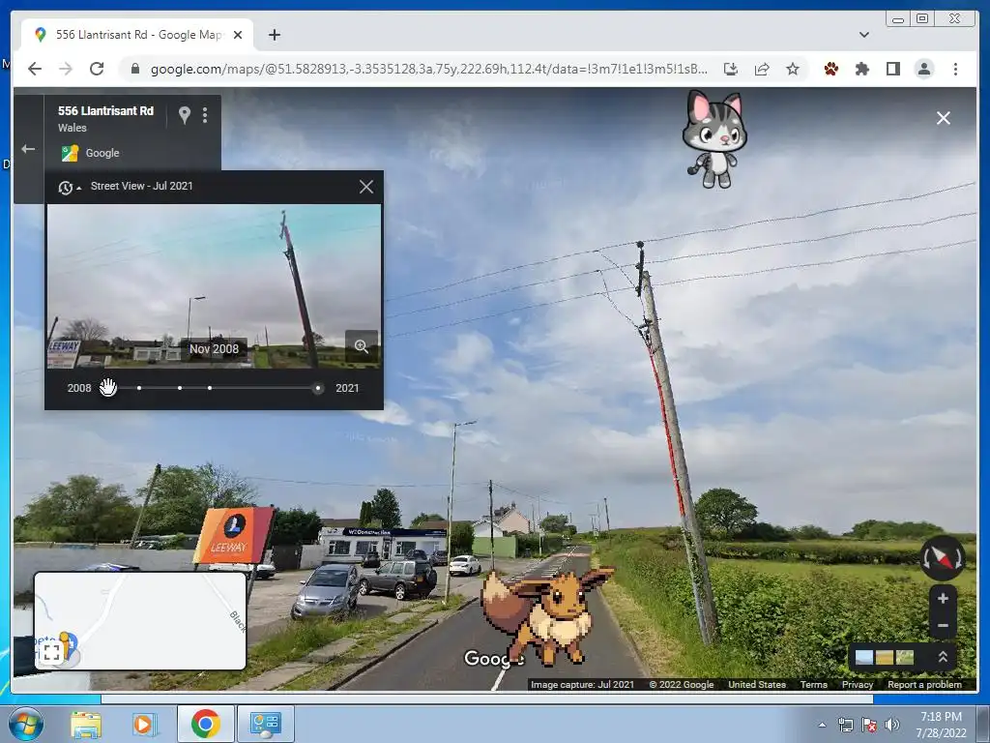Toggle the Chrome side panel

click(x=892, y=69)
